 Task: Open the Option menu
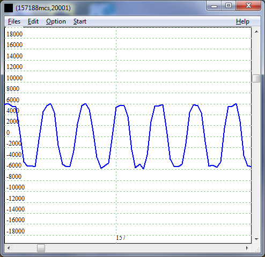pyautogui.click(x=56, y=21)
